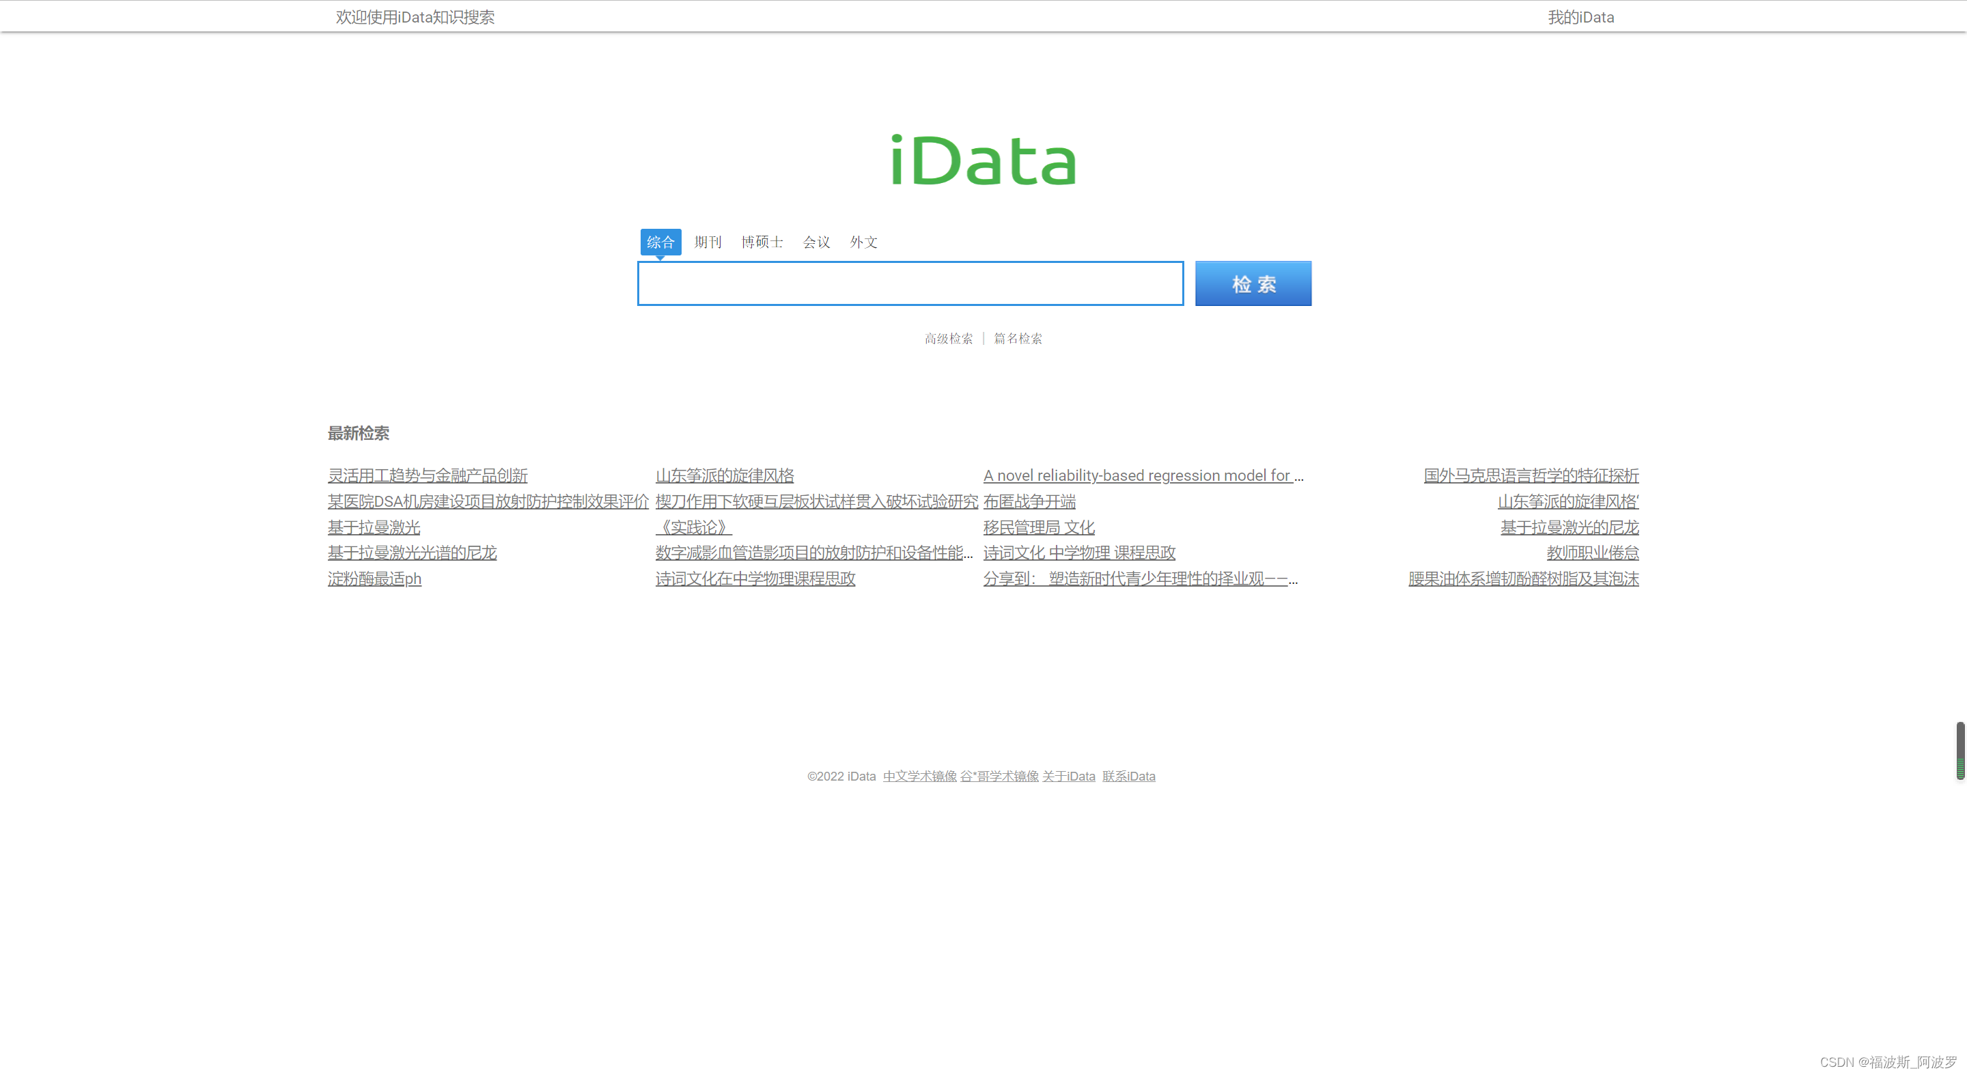Screen dimensions: 1967x1075
Task: Open 高级检索 advanced search link
Action: [949, 338]
